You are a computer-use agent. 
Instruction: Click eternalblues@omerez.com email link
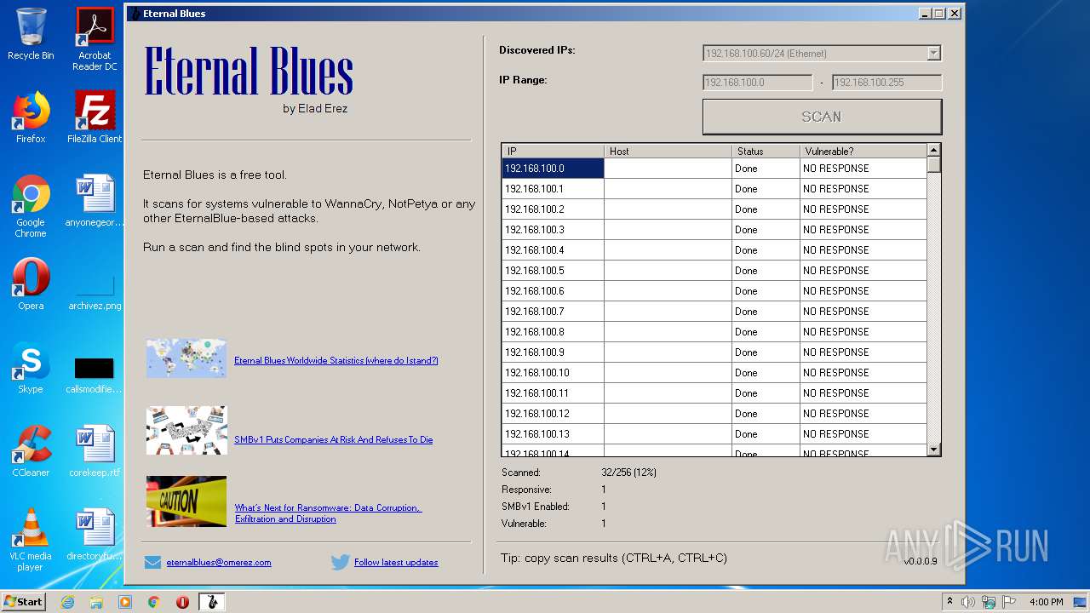click(x=219, y=562)
